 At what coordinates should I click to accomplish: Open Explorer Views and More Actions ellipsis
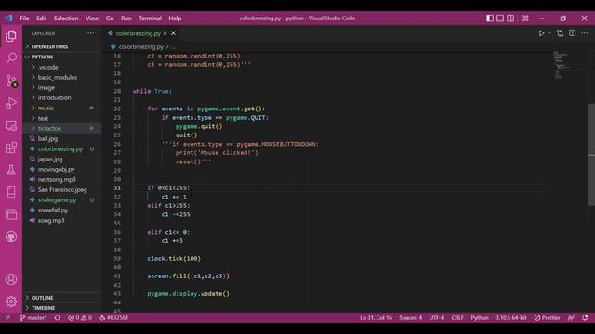[x=90, y=33]
